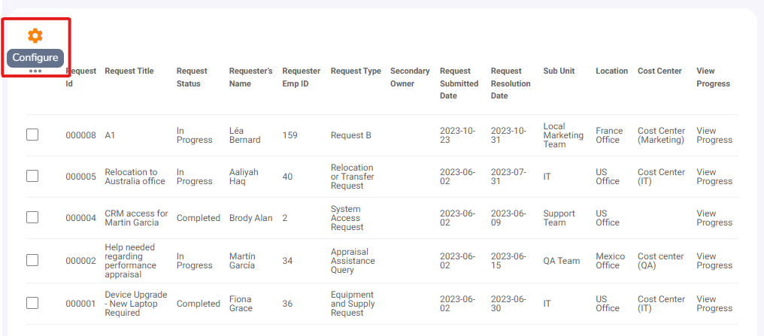View progress of CRM access request
Viewport: 764px width, 336px height.
pyautogui.click(x=714, y=218)
